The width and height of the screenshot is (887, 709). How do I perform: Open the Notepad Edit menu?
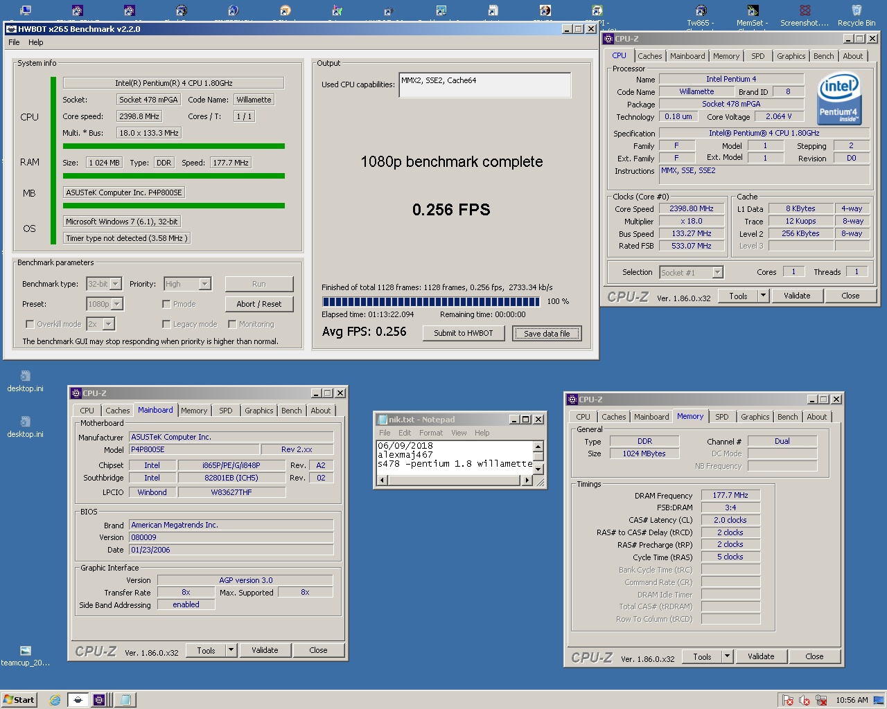coord(405,433)
